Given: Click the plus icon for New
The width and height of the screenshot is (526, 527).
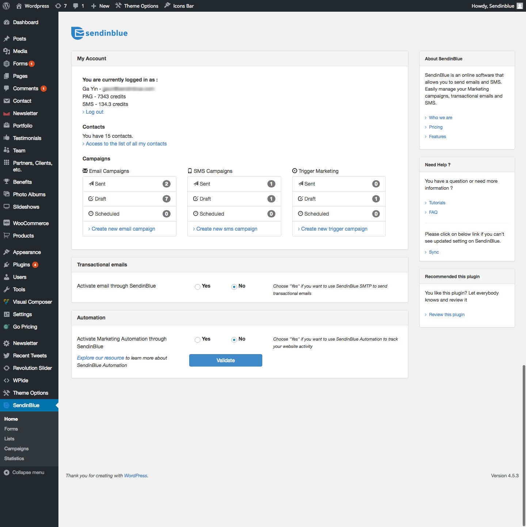Looking at the screenshot, I should point(94,6).
